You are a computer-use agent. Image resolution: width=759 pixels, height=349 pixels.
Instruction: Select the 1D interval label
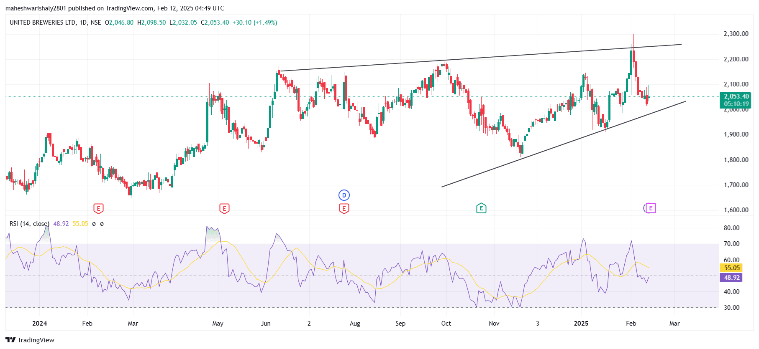[83, 23]
